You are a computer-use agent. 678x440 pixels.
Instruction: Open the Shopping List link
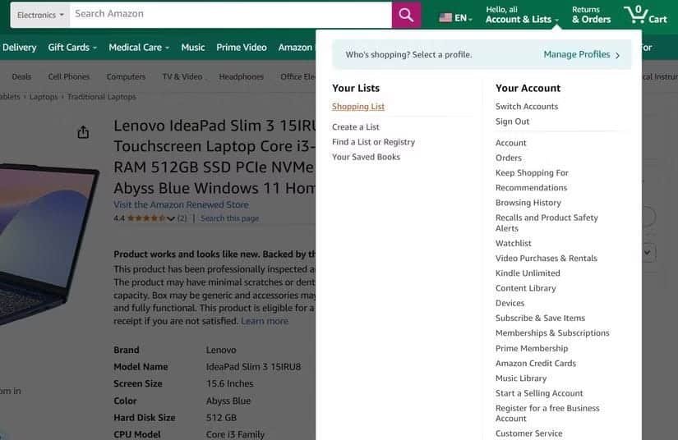(x=357, y=107)
